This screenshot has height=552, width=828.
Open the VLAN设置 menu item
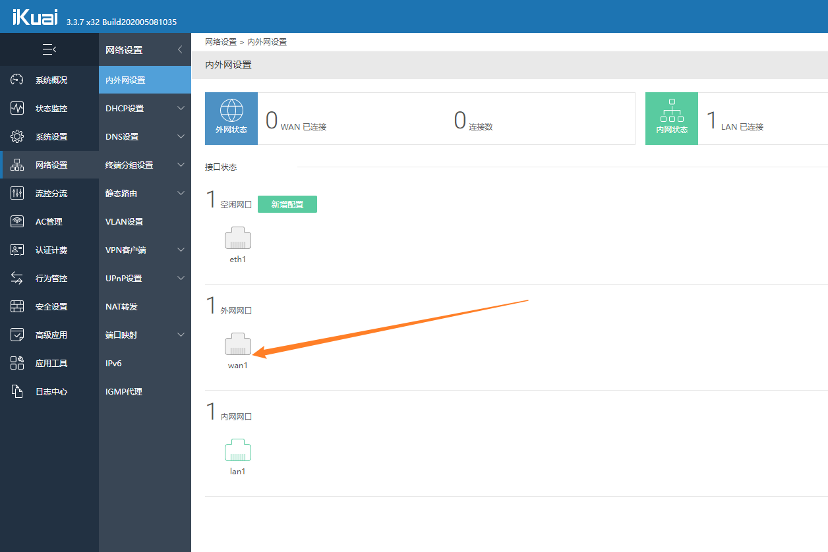tap(124, 222)
